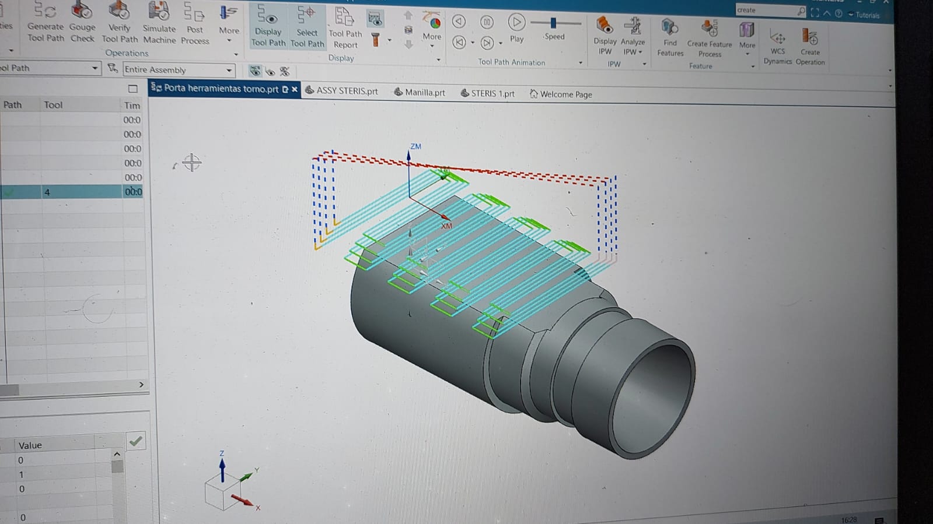Jump to next operation in animation

click(x=487, y=43)
